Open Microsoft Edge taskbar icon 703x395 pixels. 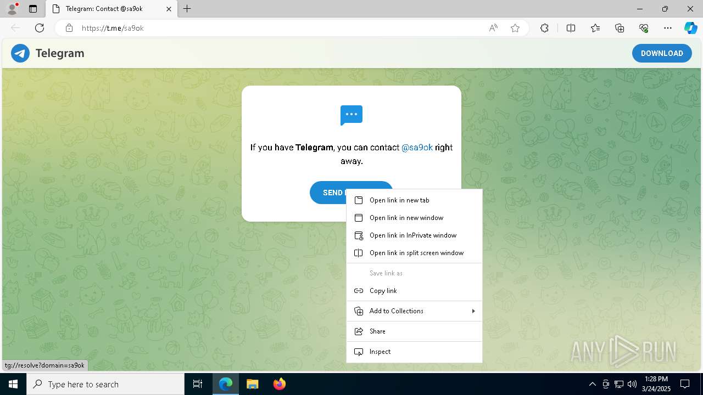coord(226,384)
